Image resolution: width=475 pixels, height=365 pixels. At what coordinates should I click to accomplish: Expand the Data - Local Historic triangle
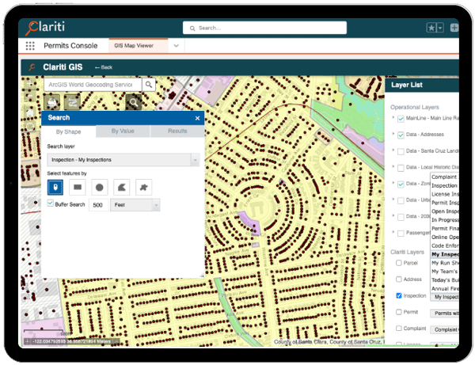393,166
